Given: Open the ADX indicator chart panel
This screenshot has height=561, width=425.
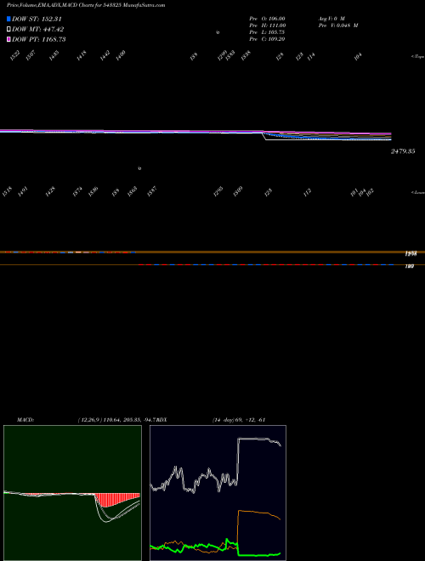Looking at the screenshot, I should [x=218, y=493].
